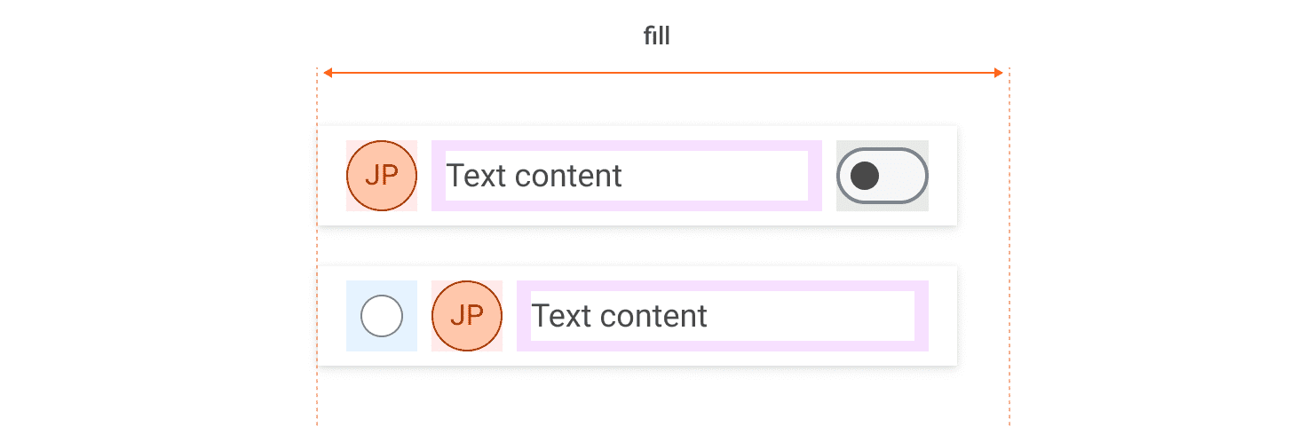Click the left dashed orange guide line

coord(317,266)
